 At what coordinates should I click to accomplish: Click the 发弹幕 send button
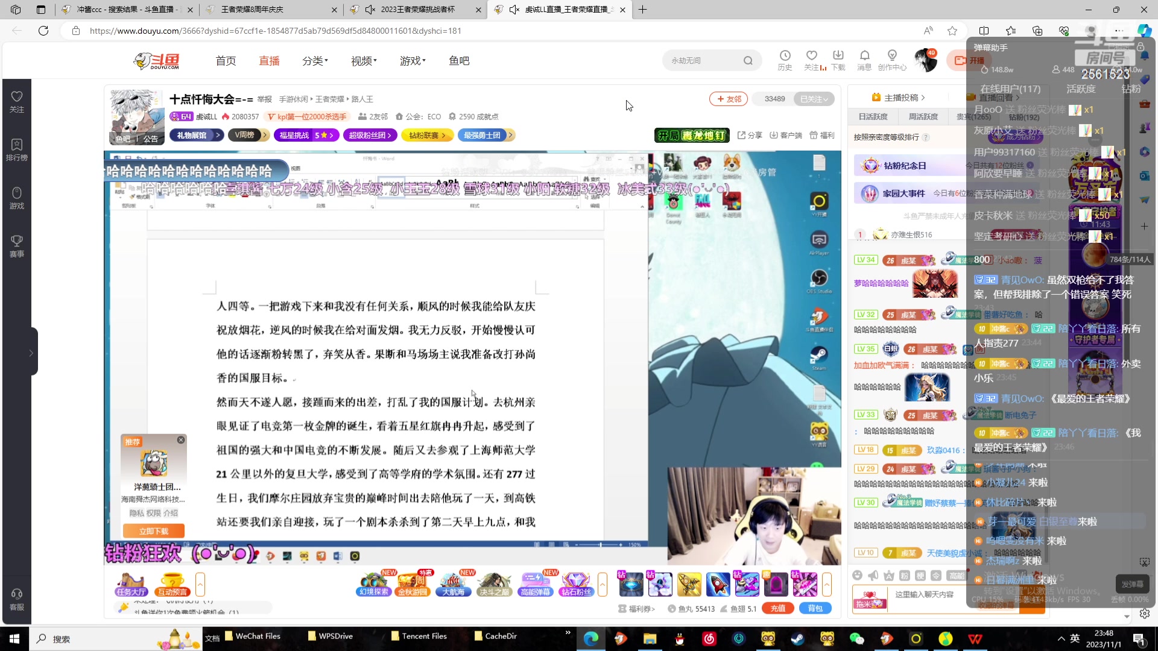click(x=1133, y=584)
